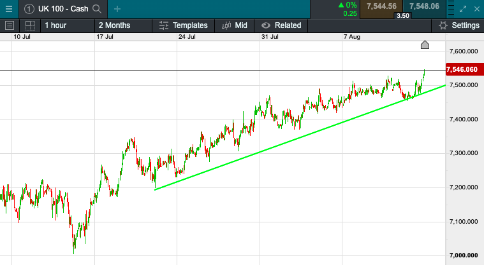
Task: Toggle the Related instruments view
Action: click(x=281, y=25)
